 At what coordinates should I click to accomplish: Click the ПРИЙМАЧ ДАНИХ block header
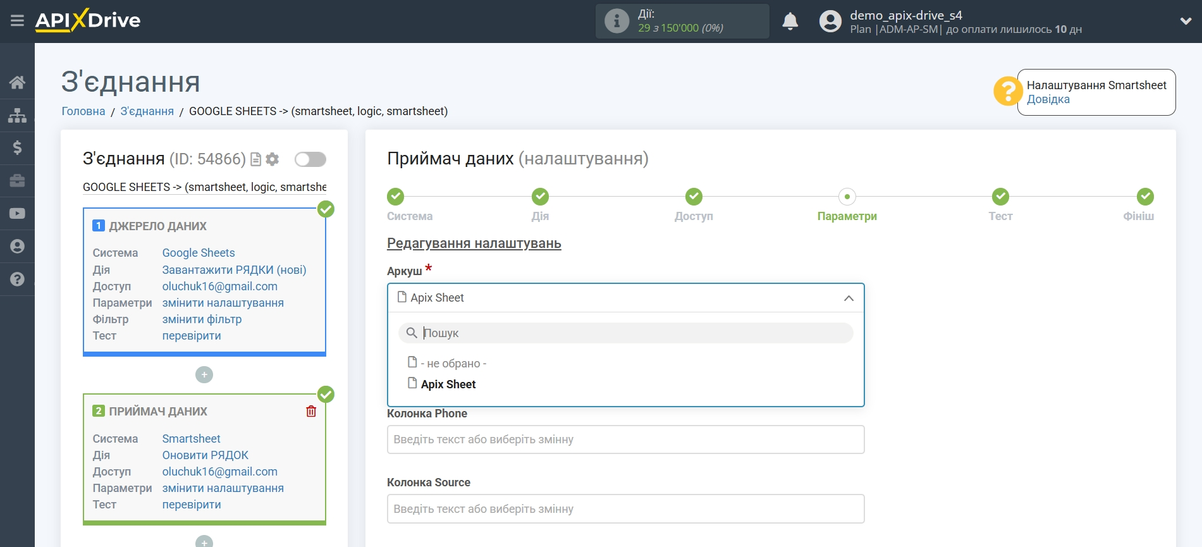coord(158,412)
